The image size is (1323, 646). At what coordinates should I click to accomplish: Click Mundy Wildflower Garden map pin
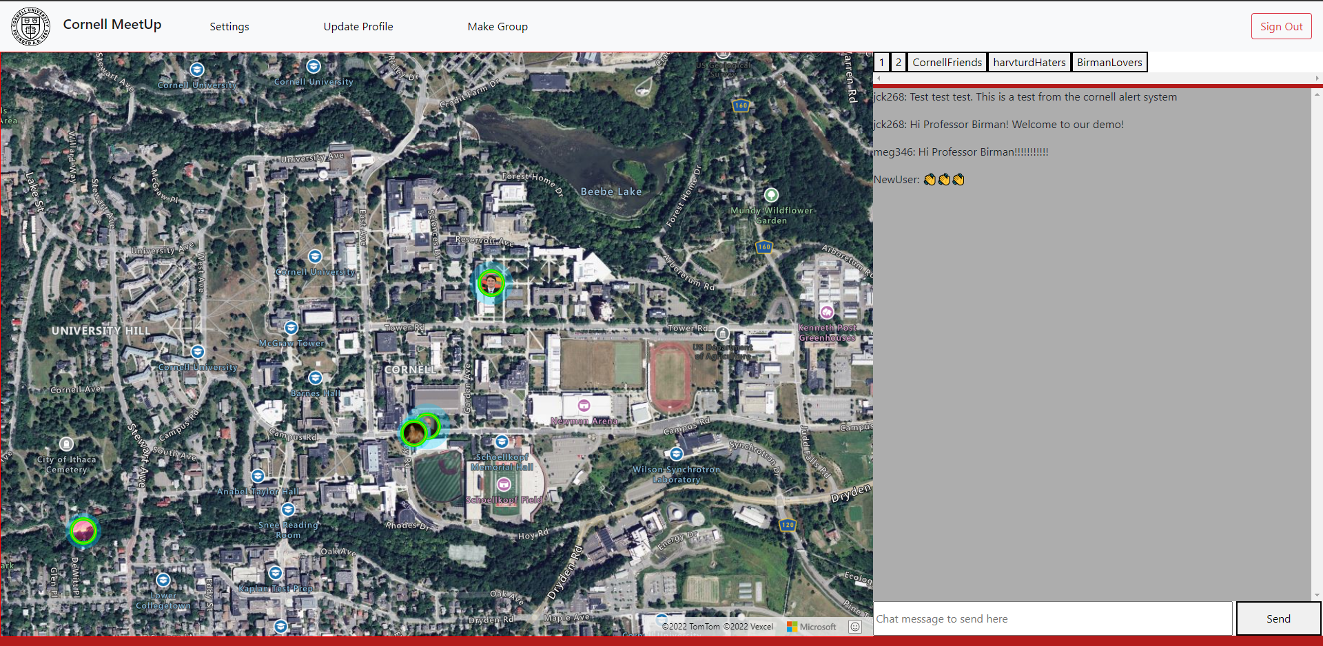(x=771, y=195)
